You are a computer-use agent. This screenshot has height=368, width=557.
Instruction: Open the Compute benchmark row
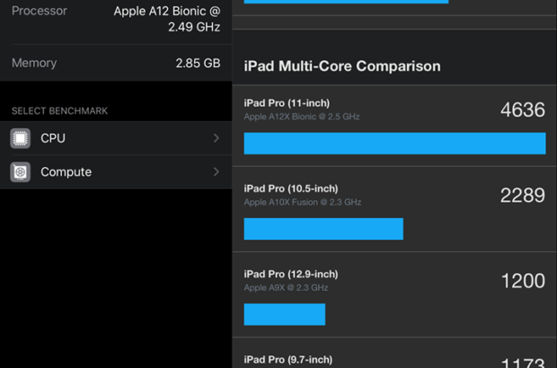[x=117, y=171]
